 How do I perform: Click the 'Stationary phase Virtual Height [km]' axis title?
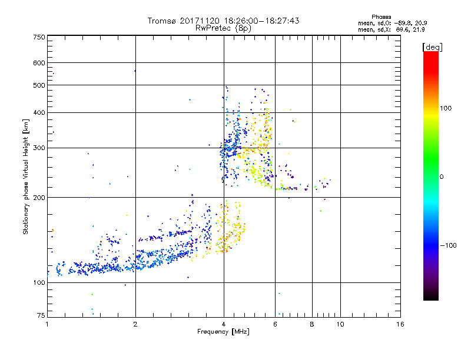click(26, 177)
